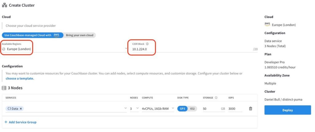Image resolution: width=315 pixels, height=132 pixels.
Task: Select IO2 disk type
Action: (193, 109)
